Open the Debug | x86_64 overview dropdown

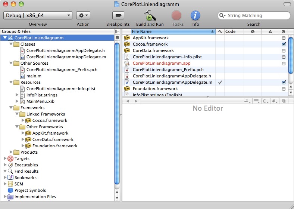coord(38,15)
